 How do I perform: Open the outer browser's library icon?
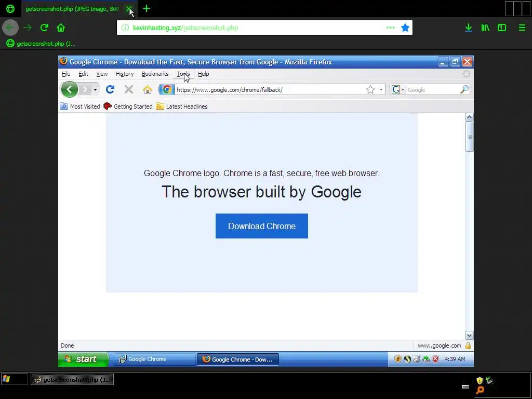pyautogui.click(x=485, y=28)
